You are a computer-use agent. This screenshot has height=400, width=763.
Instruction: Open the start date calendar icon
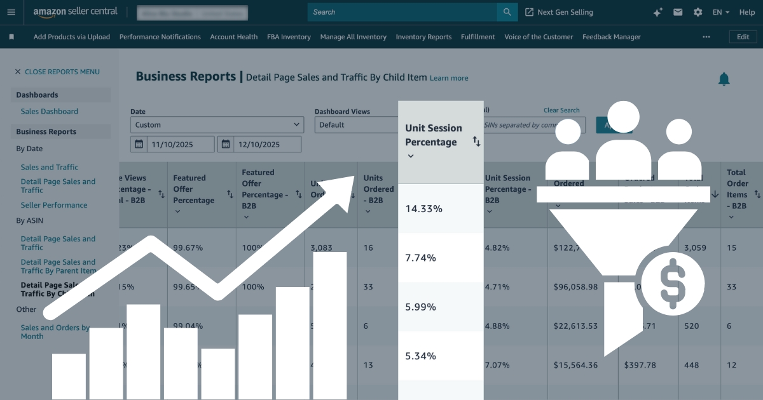[x=139, y=144]
